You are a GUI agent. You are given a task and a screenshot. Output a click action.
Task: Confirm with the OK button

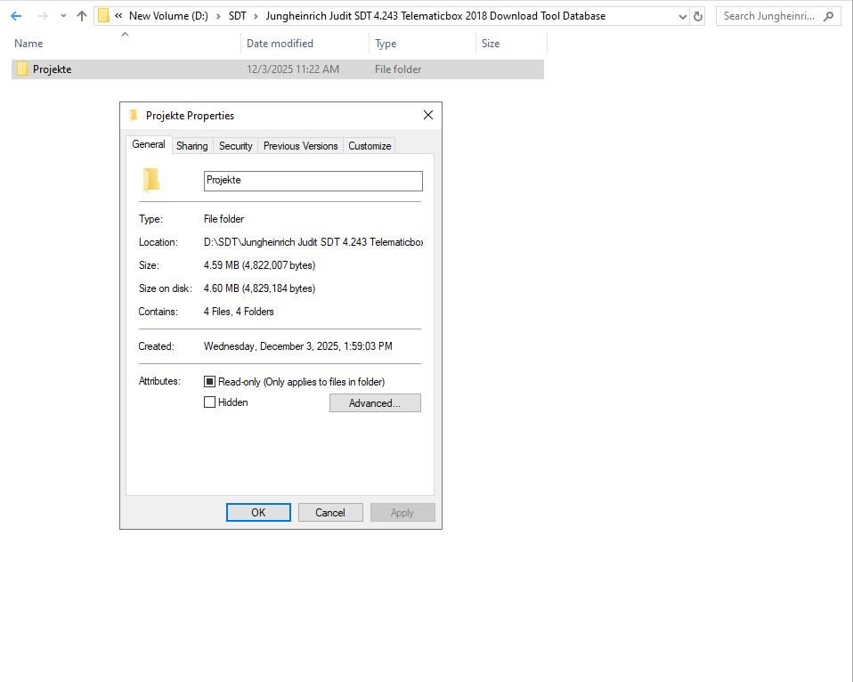[258, 512]
